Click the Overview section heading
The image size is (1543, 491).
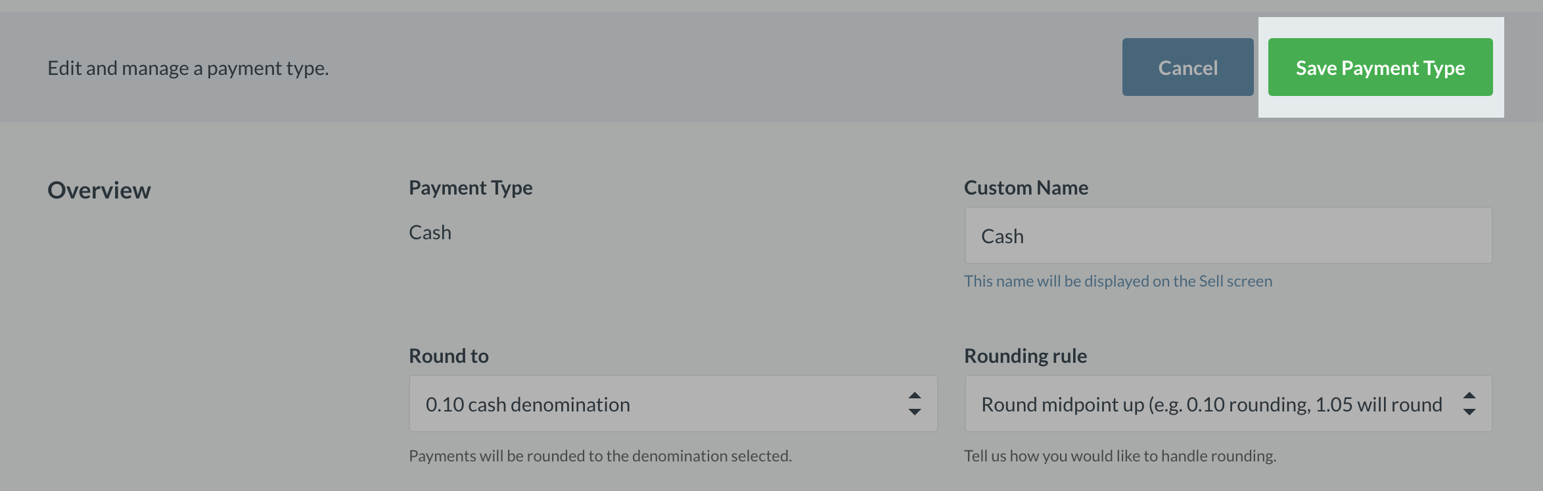(99, 191)
